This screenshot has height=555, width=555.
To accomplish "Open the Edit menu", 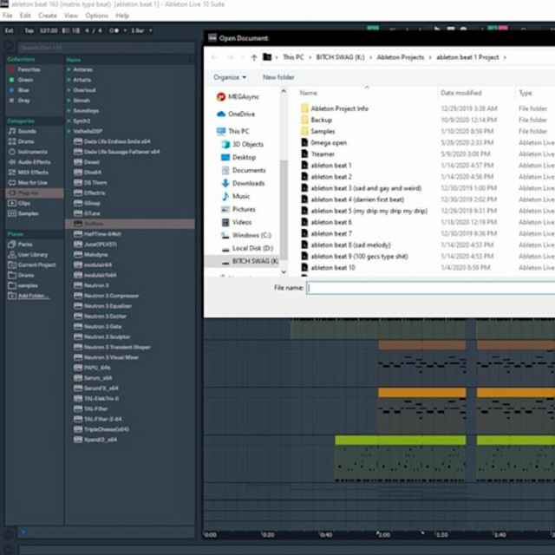I will pos(25,16).
